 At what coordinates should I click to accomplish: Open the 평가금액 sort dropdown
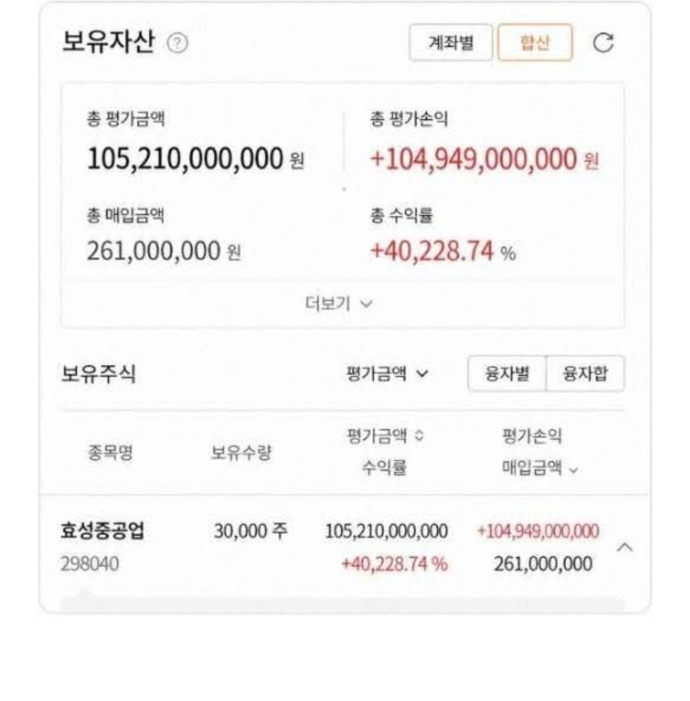[387, 374]
